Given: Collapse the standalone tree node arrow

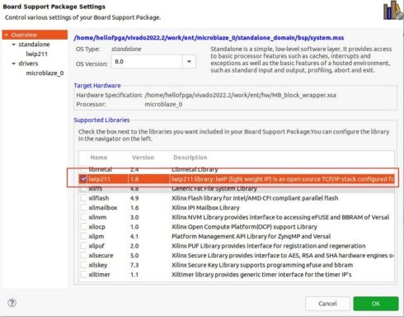Looking at the screenshot, I should click(13, 45).
